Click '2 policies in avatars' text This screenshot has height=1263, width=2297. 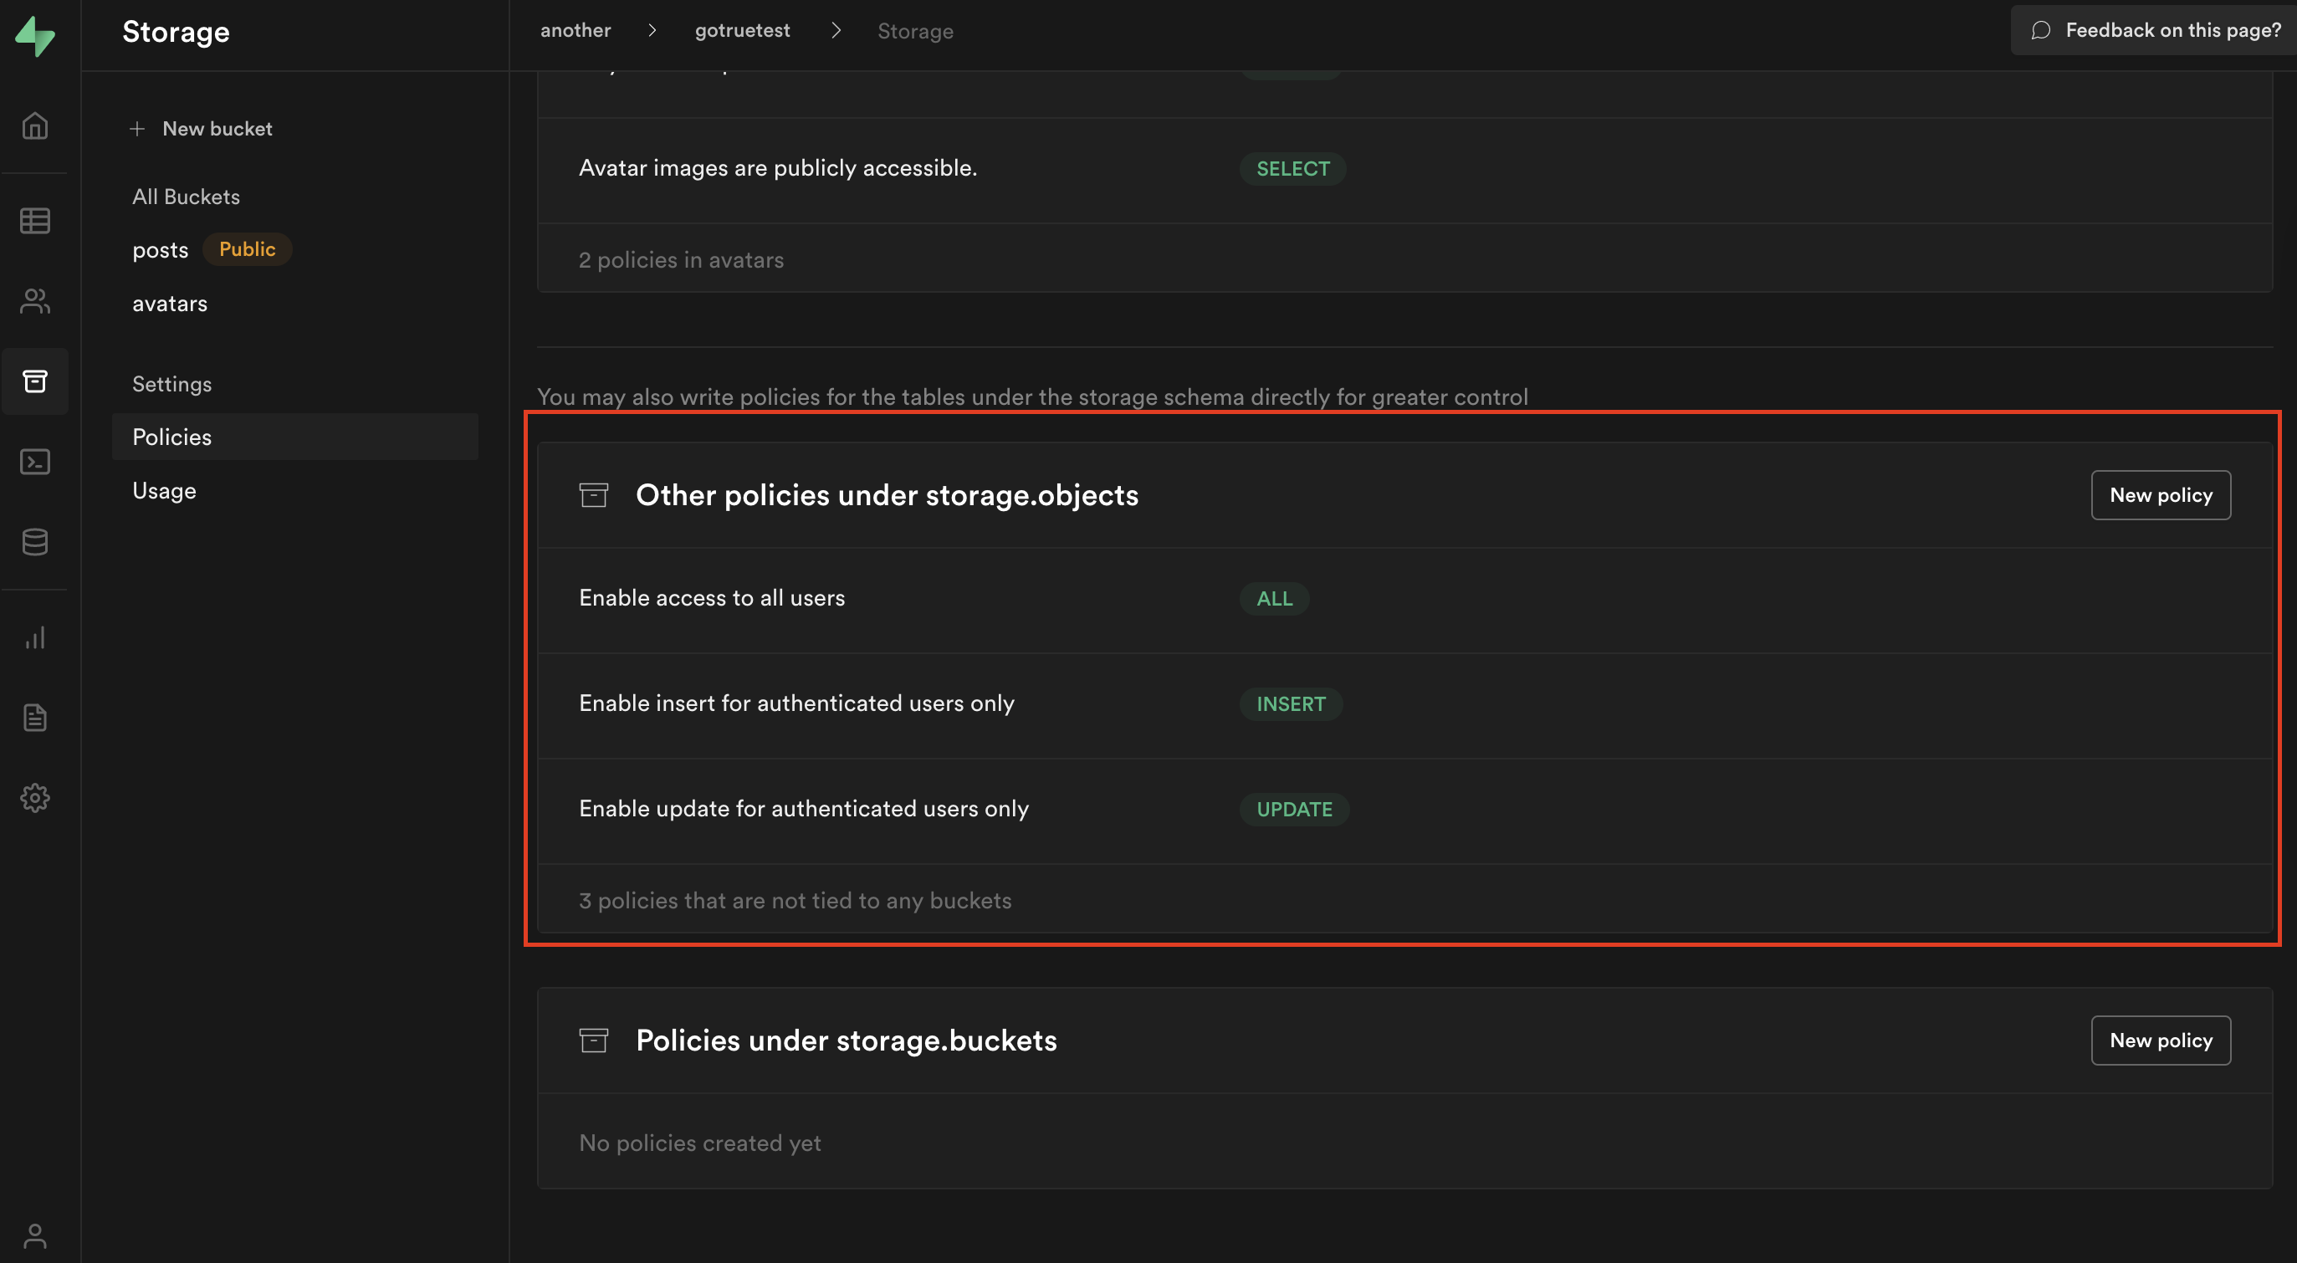(680, 259)
